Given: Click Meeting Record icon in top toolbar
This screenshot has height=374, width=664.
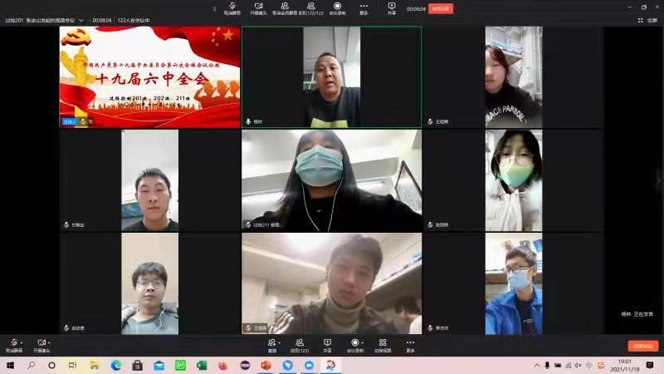Looking at the screenshot, I should tap(337, 7).
